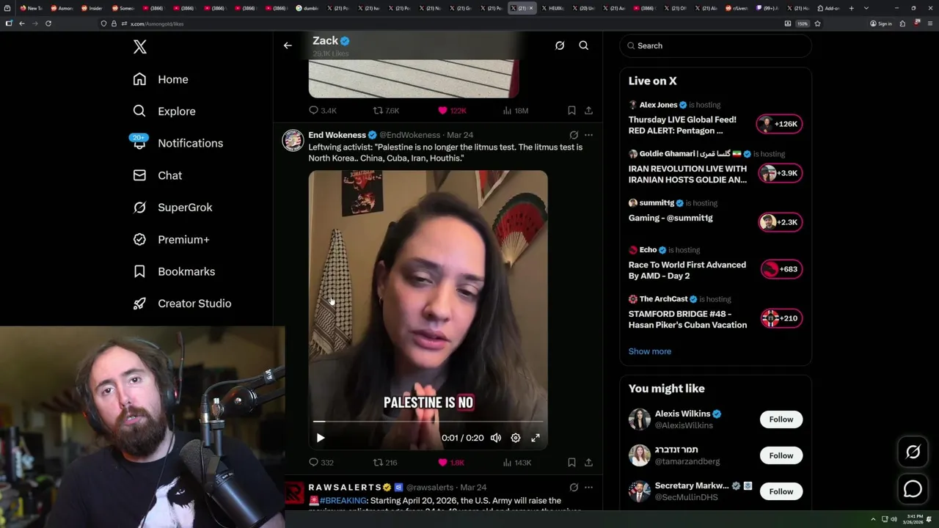Open the #BREAKING hashtag link
This screenshot has width=939, height=528.
click(343, 501)
